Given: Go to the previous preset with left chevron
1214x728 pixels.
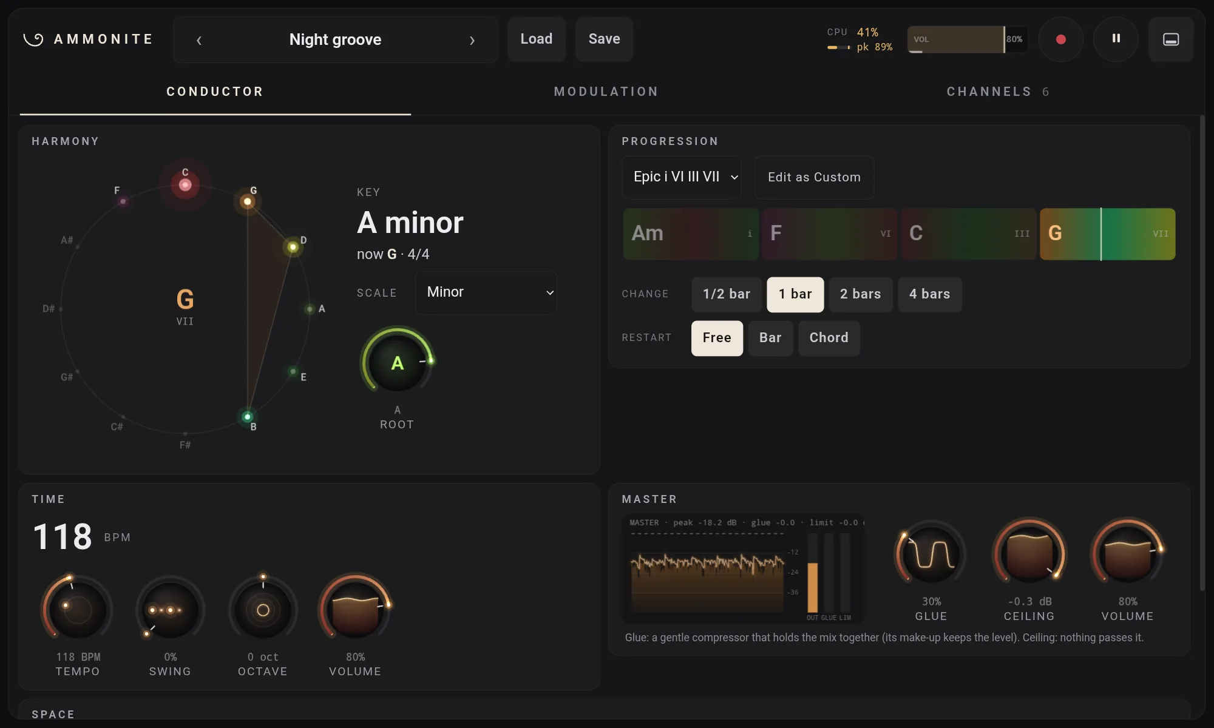Looking at the screenshot, I should (199, 40).
